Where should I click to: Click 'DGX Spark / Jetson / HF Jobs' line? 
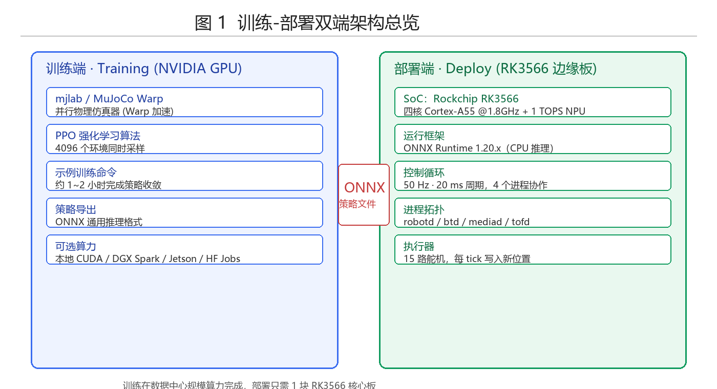147,258
